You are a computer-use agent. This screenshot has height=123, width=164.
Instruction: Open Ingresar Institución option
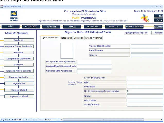point(19,77)
